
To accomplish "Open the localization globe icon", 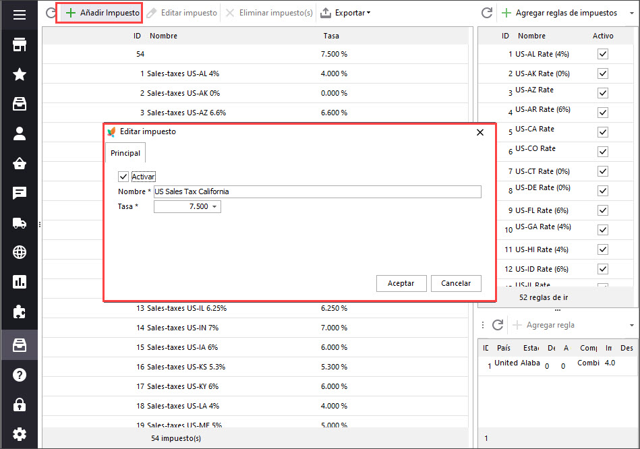I will (19, 252).
